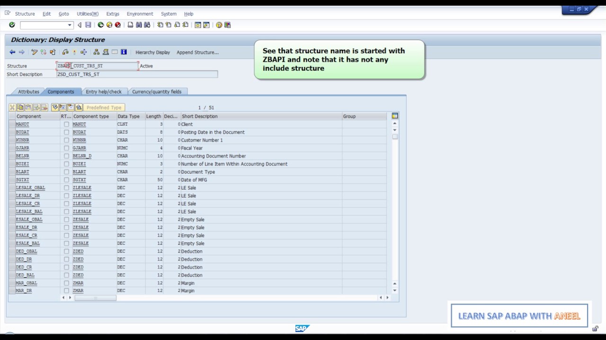Click the Hierarchy Display button
606x340 pixels.
[152, 52]
